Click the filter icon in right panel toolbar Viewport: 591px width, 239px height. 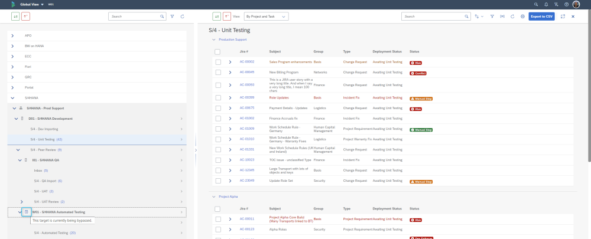492,17
